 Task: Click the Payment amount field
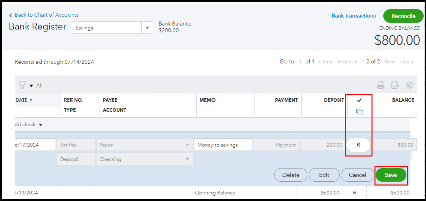click(276, 145)
